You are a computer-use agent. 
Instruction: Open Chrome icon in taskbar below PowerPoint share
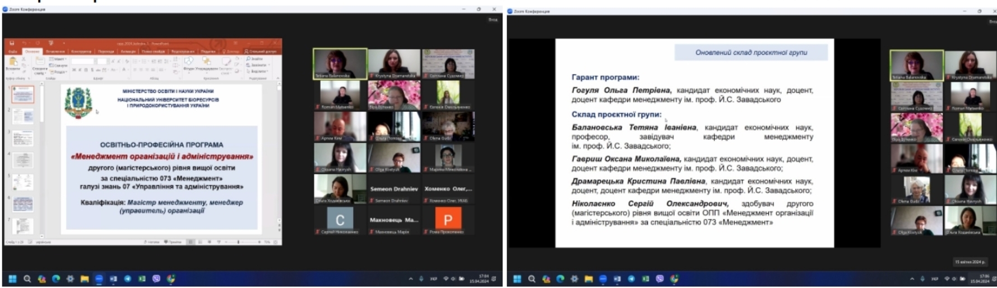[171, 278]
